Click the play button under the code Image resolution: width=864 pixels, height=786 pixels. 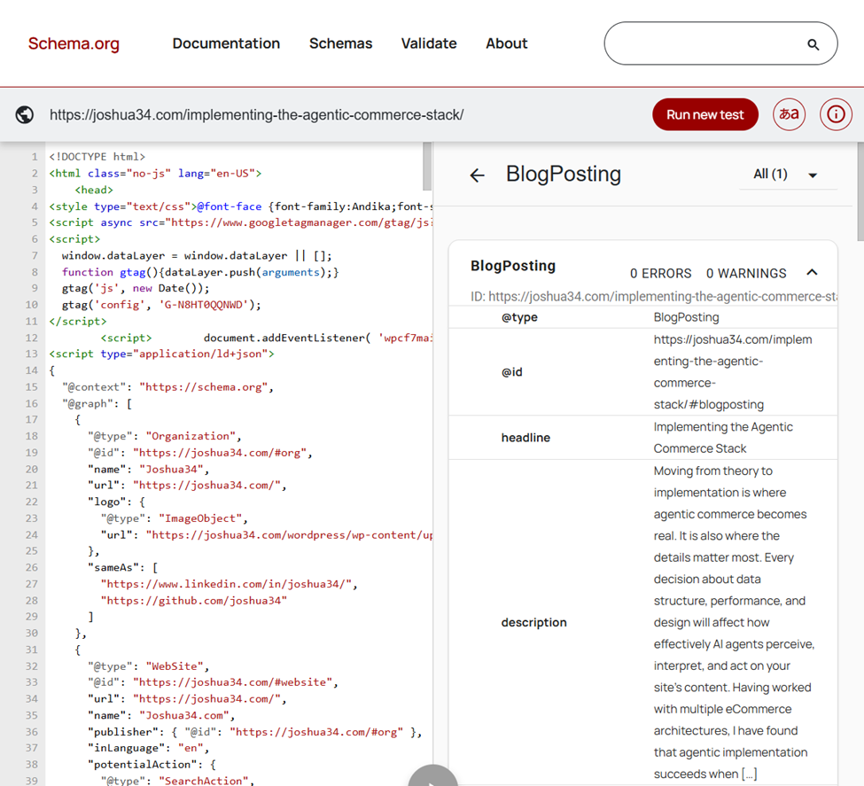(432, 778)
